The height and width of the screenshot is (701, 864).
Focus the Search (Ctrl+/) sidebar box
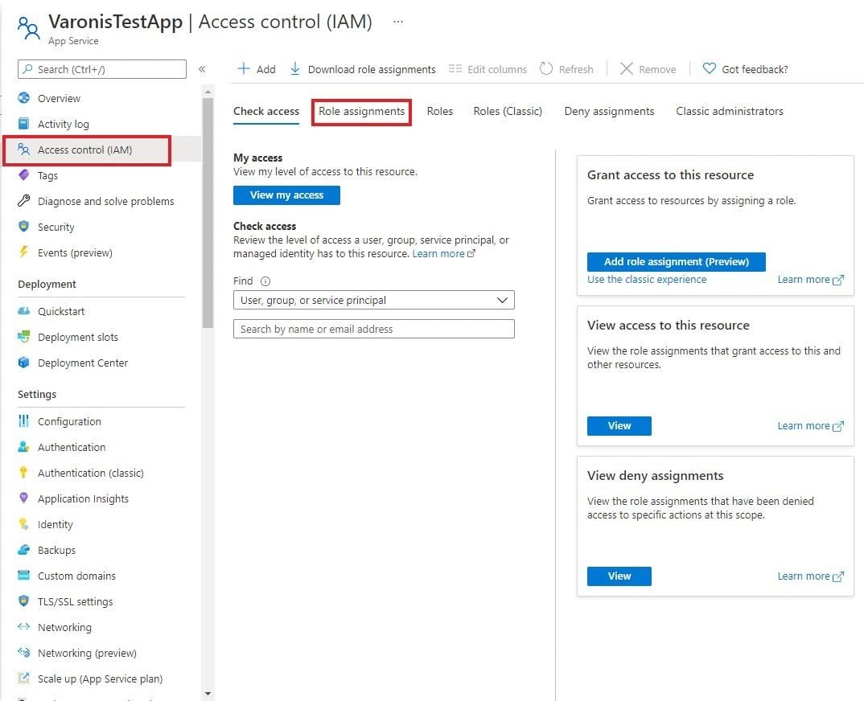click(102, 69)
